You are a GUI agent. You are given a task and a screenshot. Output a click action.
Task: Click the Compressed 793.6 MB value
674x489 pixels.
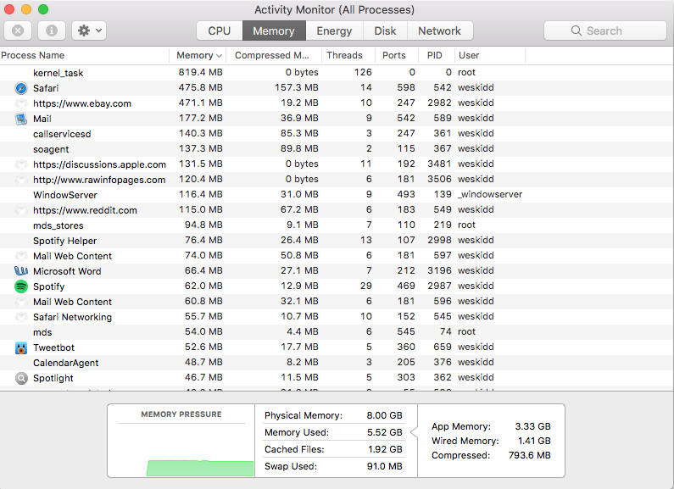pyautogui.click(x=529, y=455)
